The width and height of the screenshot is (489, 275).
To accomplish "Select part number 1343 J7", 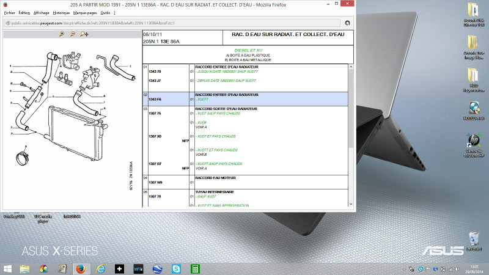I will 155,81.
